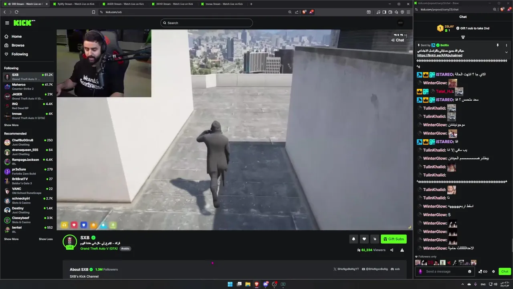Open the recommended channel RampageJackson
Viewport: 513px width, 289px height.
click(x=28, y=161)
